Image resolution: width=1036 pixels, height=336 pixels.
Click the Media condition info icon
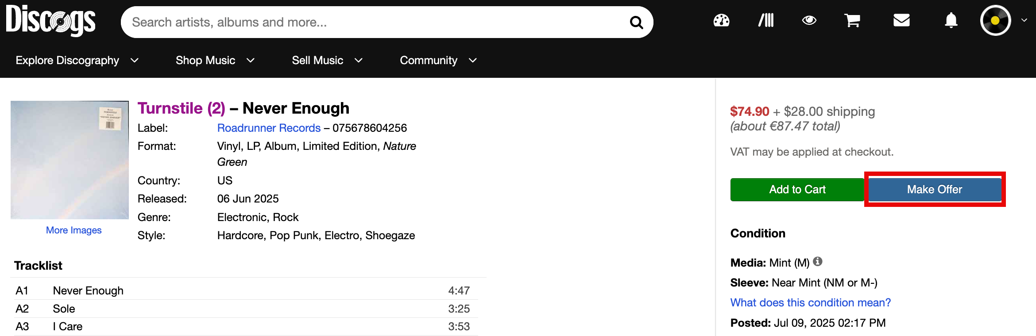pyautogui.click(x=818, y=261)
